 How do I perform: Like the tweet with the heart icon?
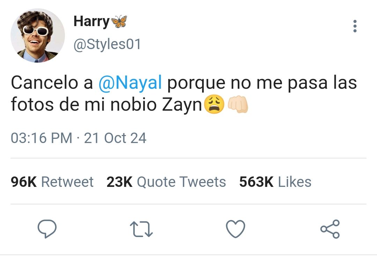235,229
